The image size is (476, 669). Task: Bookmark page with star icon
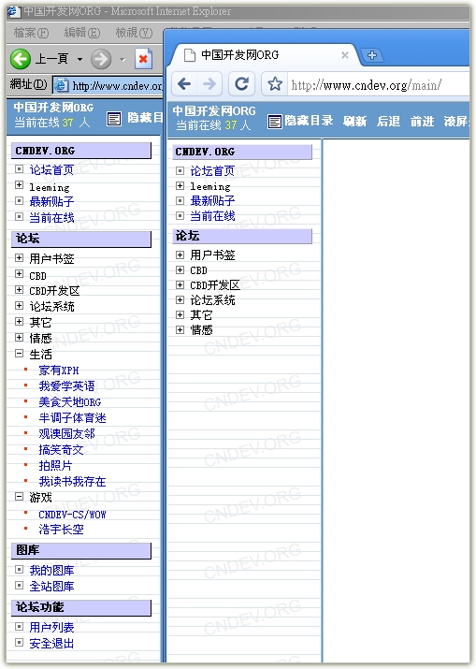pos(275,84)
